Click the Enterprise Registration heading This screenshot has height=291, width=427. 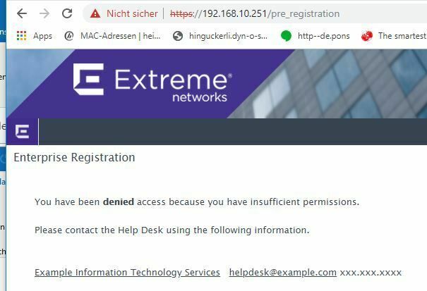click(74, 157)
